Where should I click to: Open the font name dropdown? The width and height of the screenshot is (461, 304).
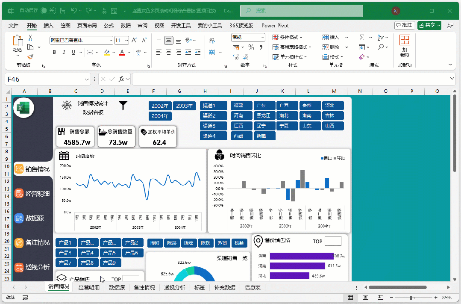click(111, 40)
